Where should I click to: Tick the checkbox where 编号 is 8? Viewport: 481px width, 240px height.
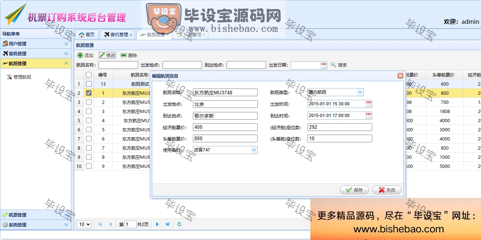[89, 157]
